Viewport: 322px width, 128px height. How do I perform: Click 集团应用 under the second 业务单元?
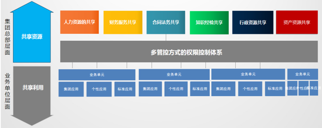tap(150, 89)
